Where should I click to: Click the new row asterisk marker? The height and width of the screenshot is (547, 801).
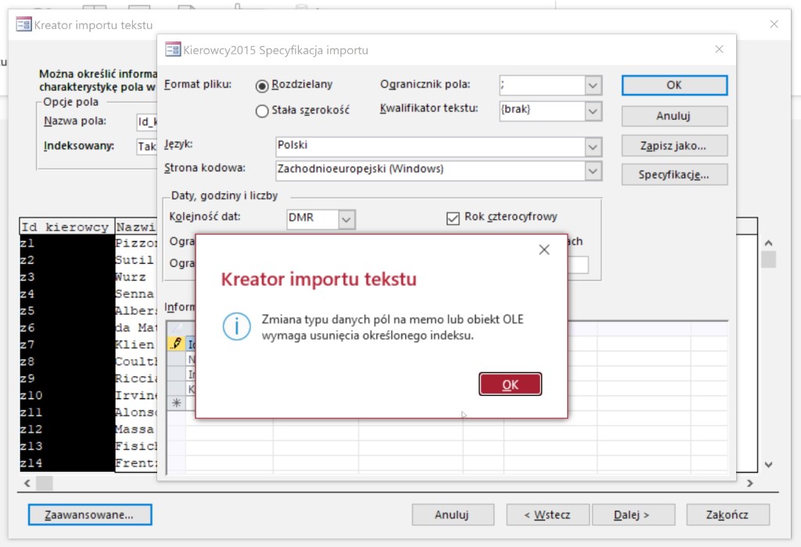click(176, 402)
